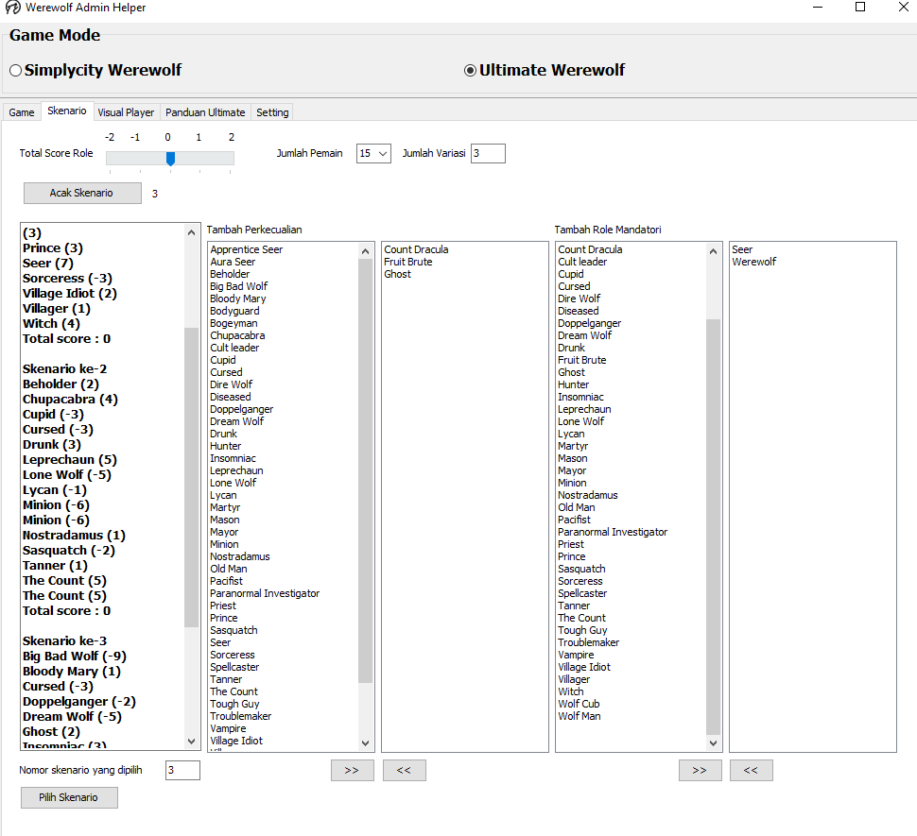
Task: Open the Jumlah Pemain dropdown
Action: point(373,153)
